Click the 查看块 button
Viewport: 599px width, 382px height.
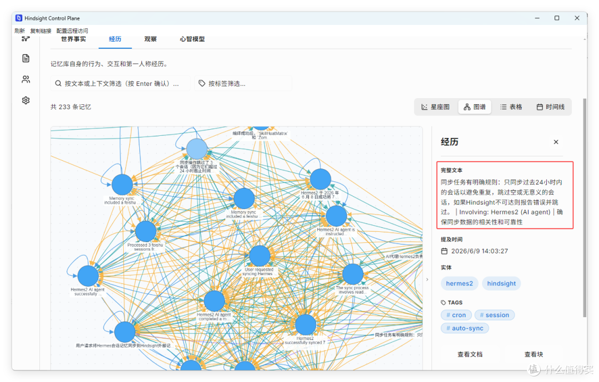tap(534, 354)
